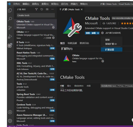Open the 运行(R) menu
133x127 pixels.
[x=65, y=4]
